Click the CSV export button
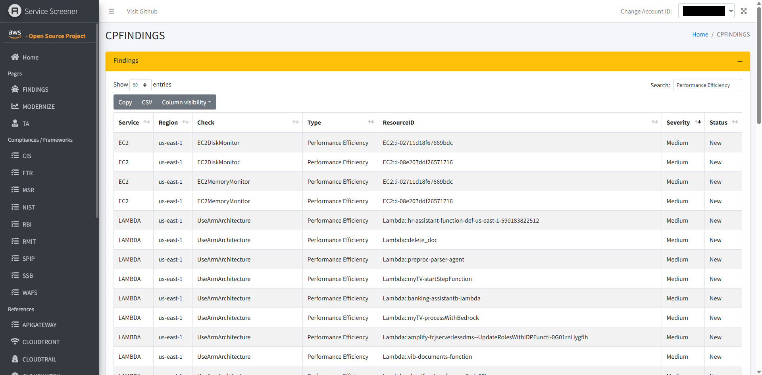Image resolution: width=762 pixels, height=375 pixels. 147,102
